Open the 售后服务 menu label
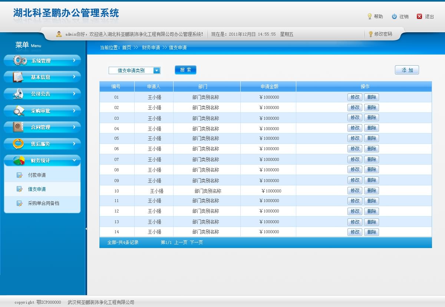The width and height of the screenshot is (445, 307). tap(41, 144)
